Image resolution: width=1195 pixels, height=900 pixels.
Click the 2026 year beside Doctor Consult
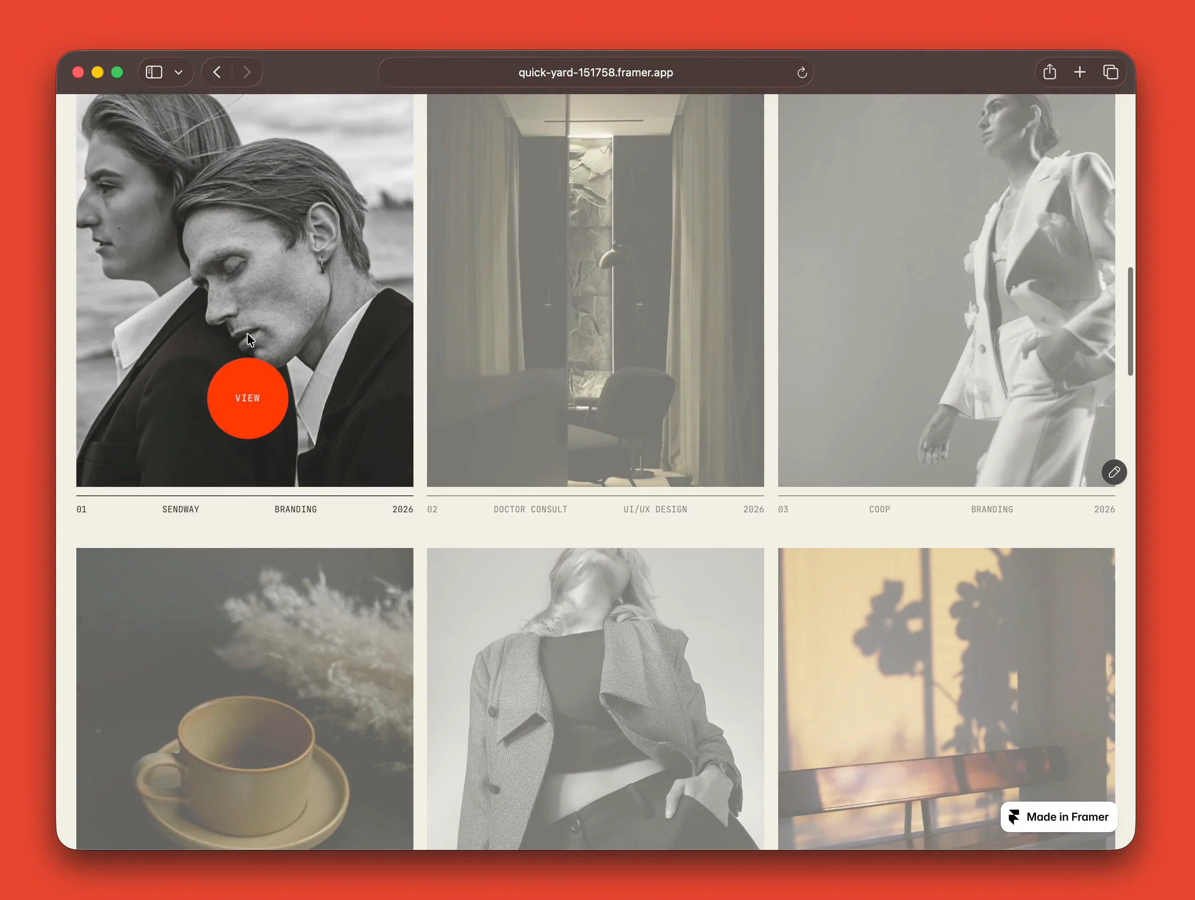click(753, 509)
